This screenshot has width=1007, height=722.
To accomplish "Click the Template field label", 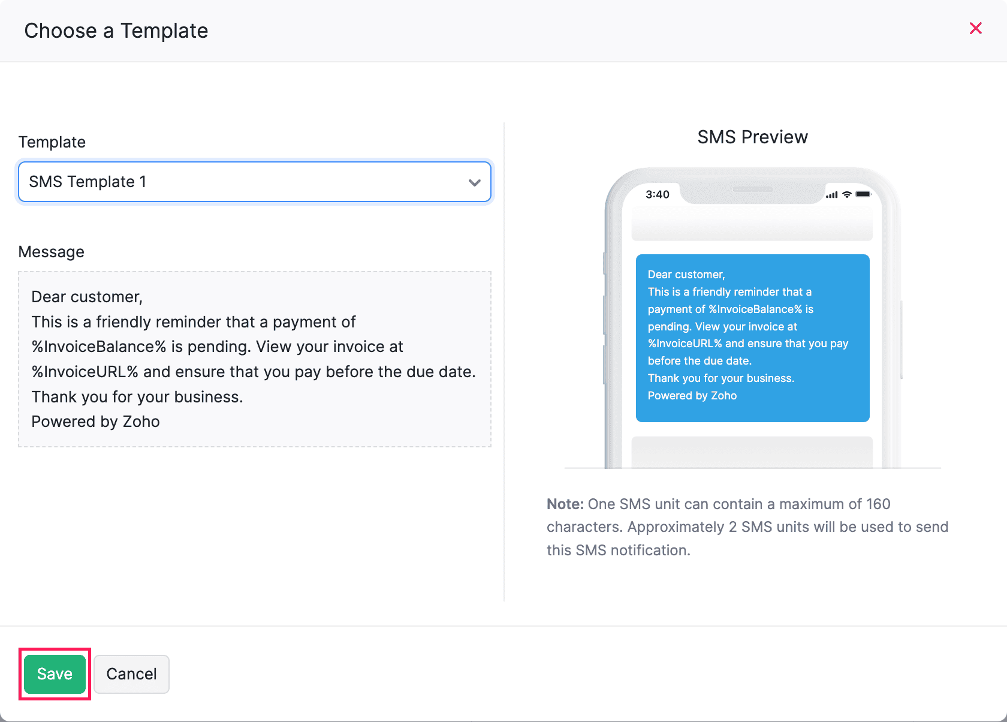I will point(52,142).
